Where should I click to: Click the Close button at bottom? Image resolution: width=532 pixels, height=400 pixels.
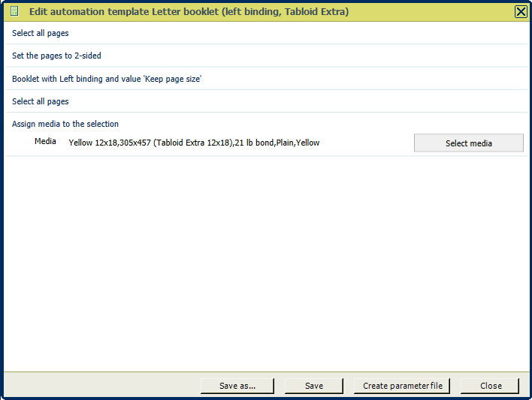490,386
